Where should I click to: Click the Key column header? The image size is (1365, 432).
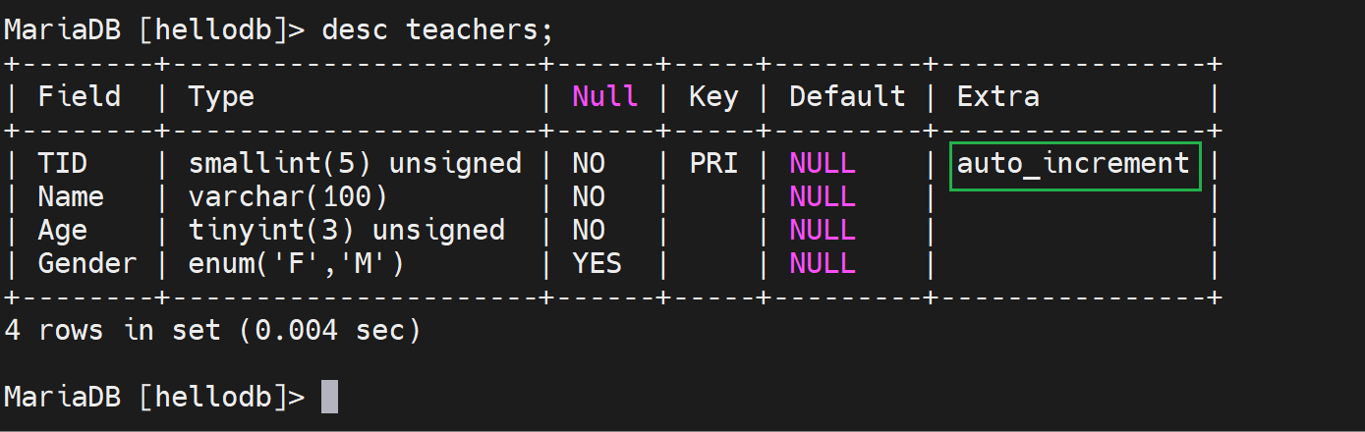click(713, 96)
